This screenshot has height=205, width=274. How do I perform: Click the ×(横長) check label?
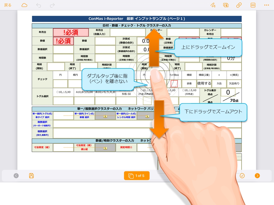tap(234, 75)
